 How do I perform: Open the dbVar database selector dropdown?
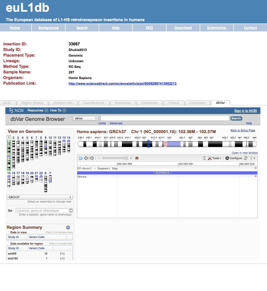point(86,118)
